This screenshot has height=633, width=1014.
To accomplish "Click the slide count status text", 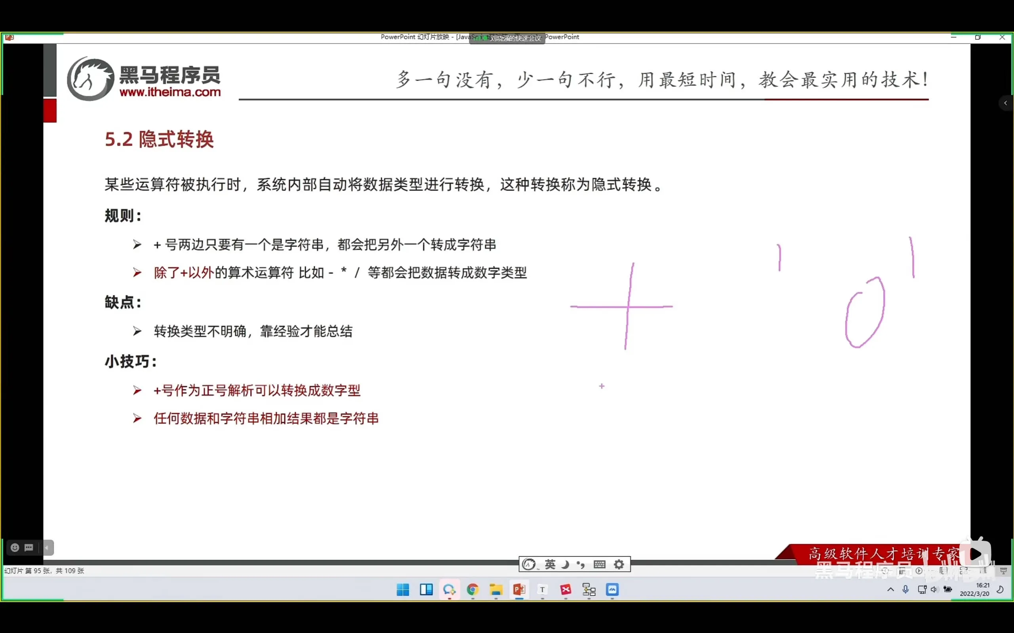I will (x=44, y=570).
